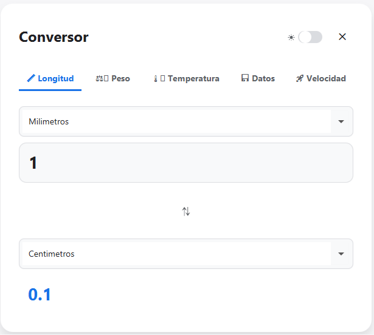Image resolution: width=374 pixels, height=335 pixels.
Task: Open the source unit selector showing Milimetros
Action: pos(176,121)
